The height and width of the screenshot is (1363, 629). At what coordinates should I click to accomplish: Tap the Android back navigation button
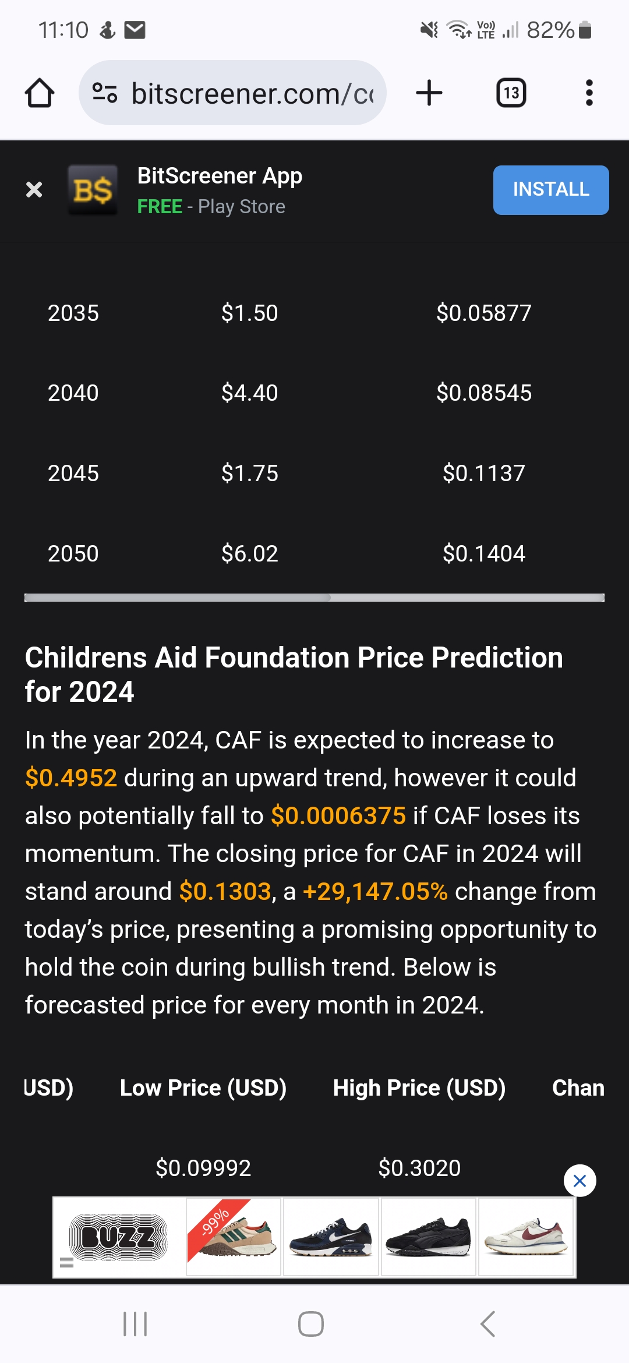pyautogui.click(x=488, y=1324)
